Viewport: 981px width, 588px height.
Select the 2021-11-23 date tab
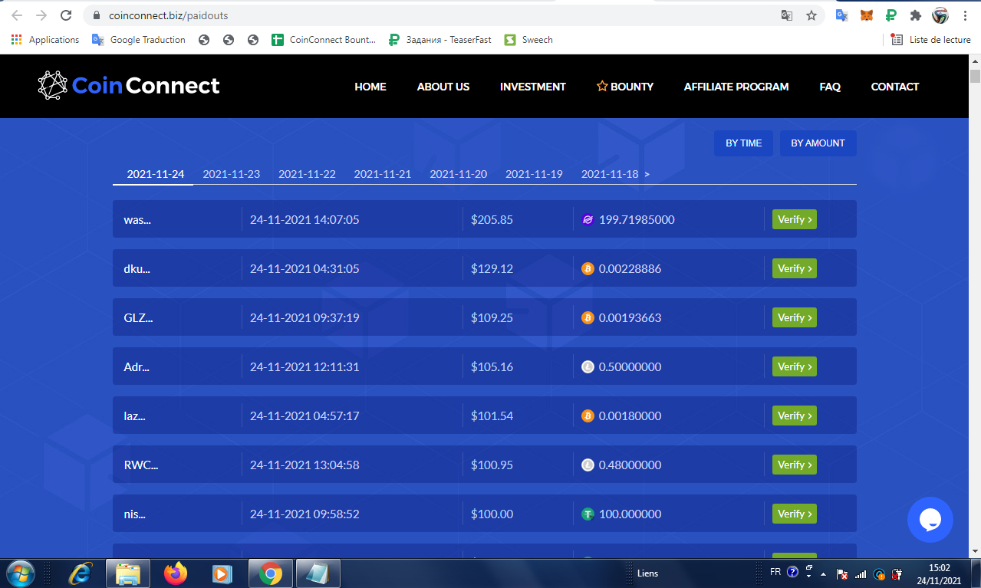231,174
